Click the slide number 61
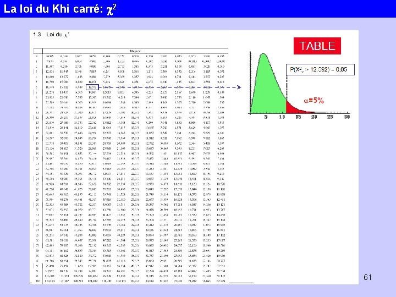The width and height of the screenshot is (396, 297). point(367,277)
